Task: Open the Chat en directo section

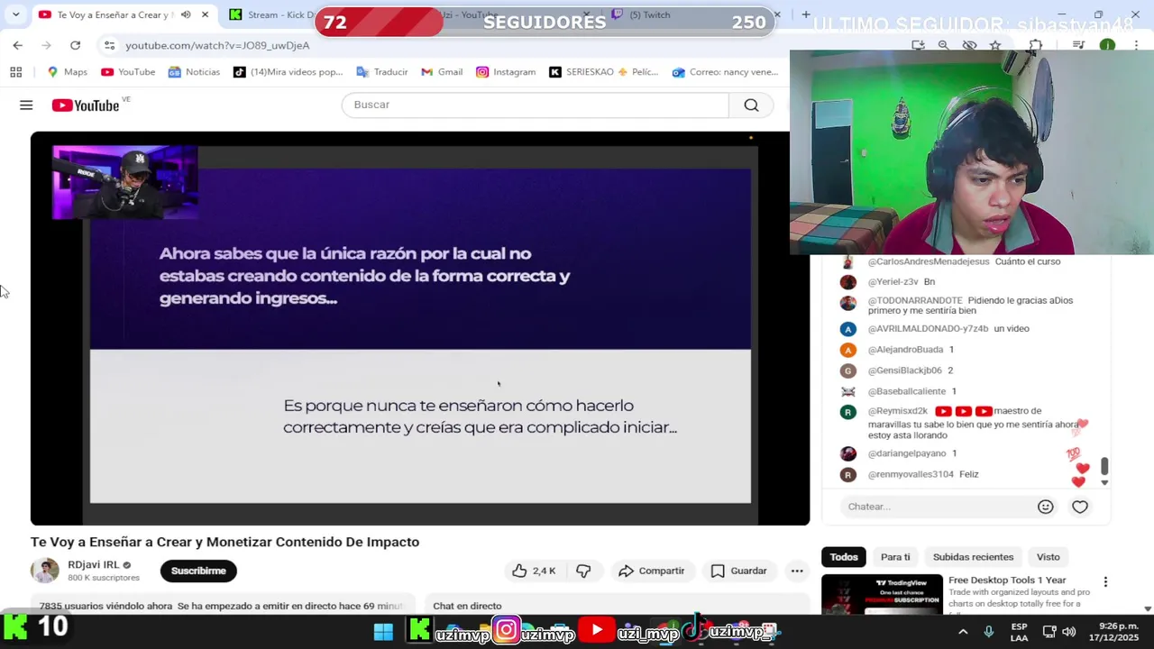Action: click(x=467, y=606)
